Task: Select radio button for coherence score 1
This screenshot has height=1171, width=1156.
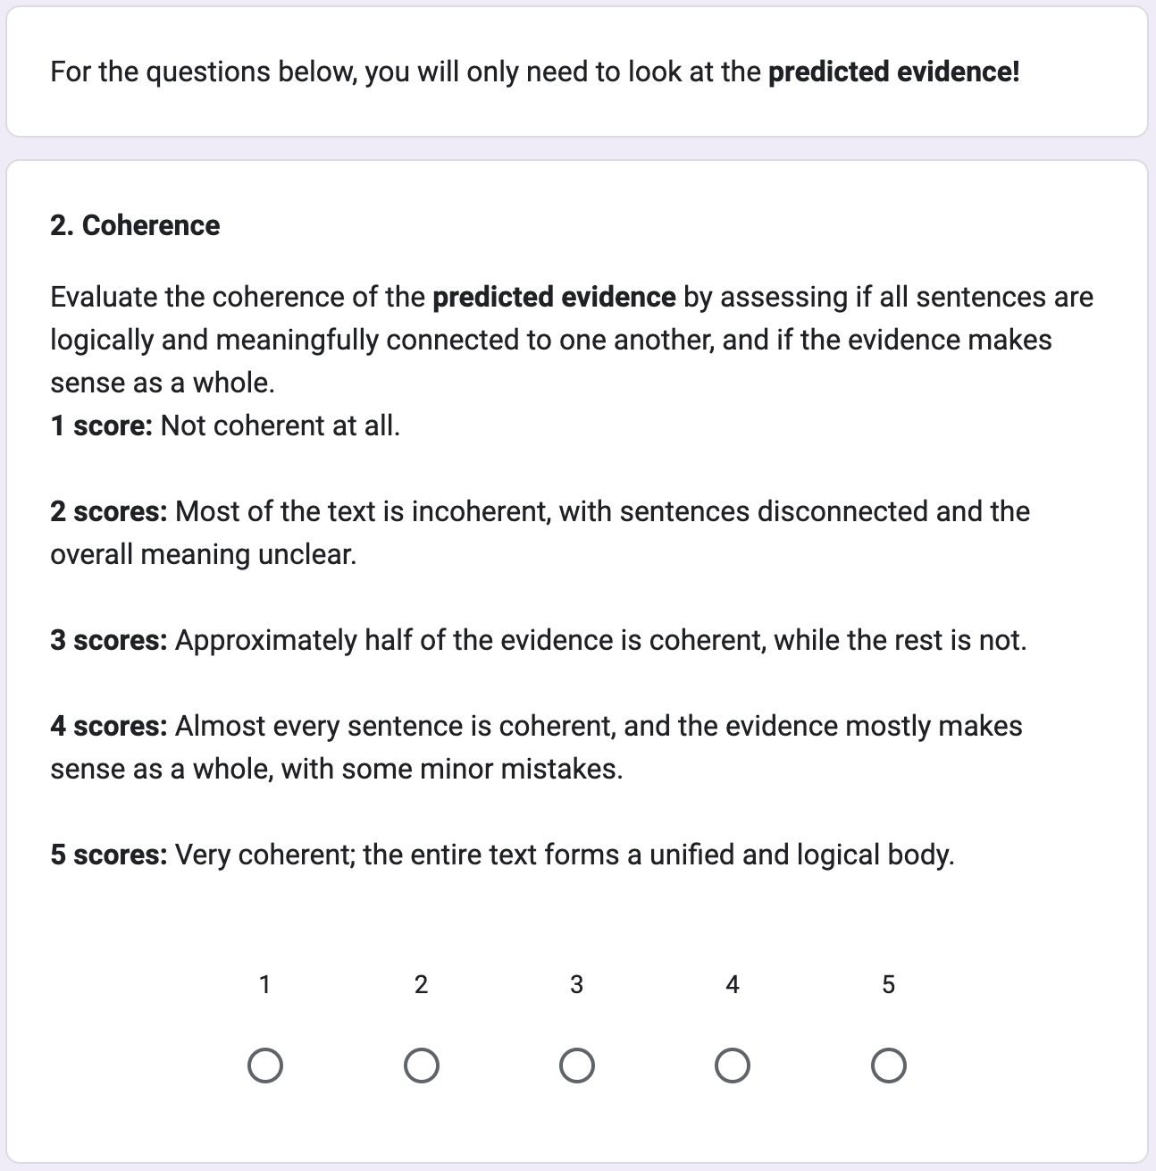Action: coord(265,1066)
